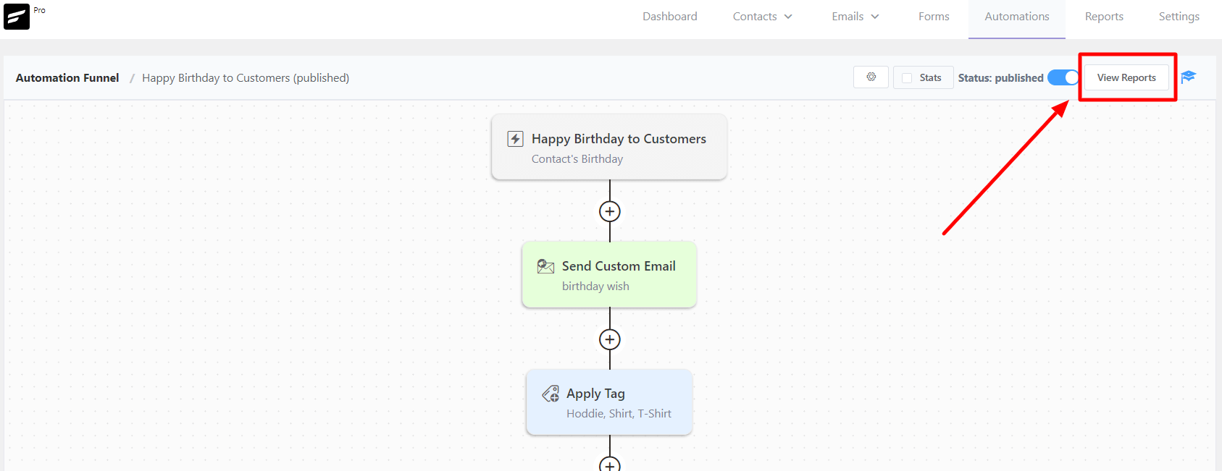Click the View Reports button
Image resolution: width=1222 pixels, height=471 pixels.
pyautogui.click(x=1126, y=77)
